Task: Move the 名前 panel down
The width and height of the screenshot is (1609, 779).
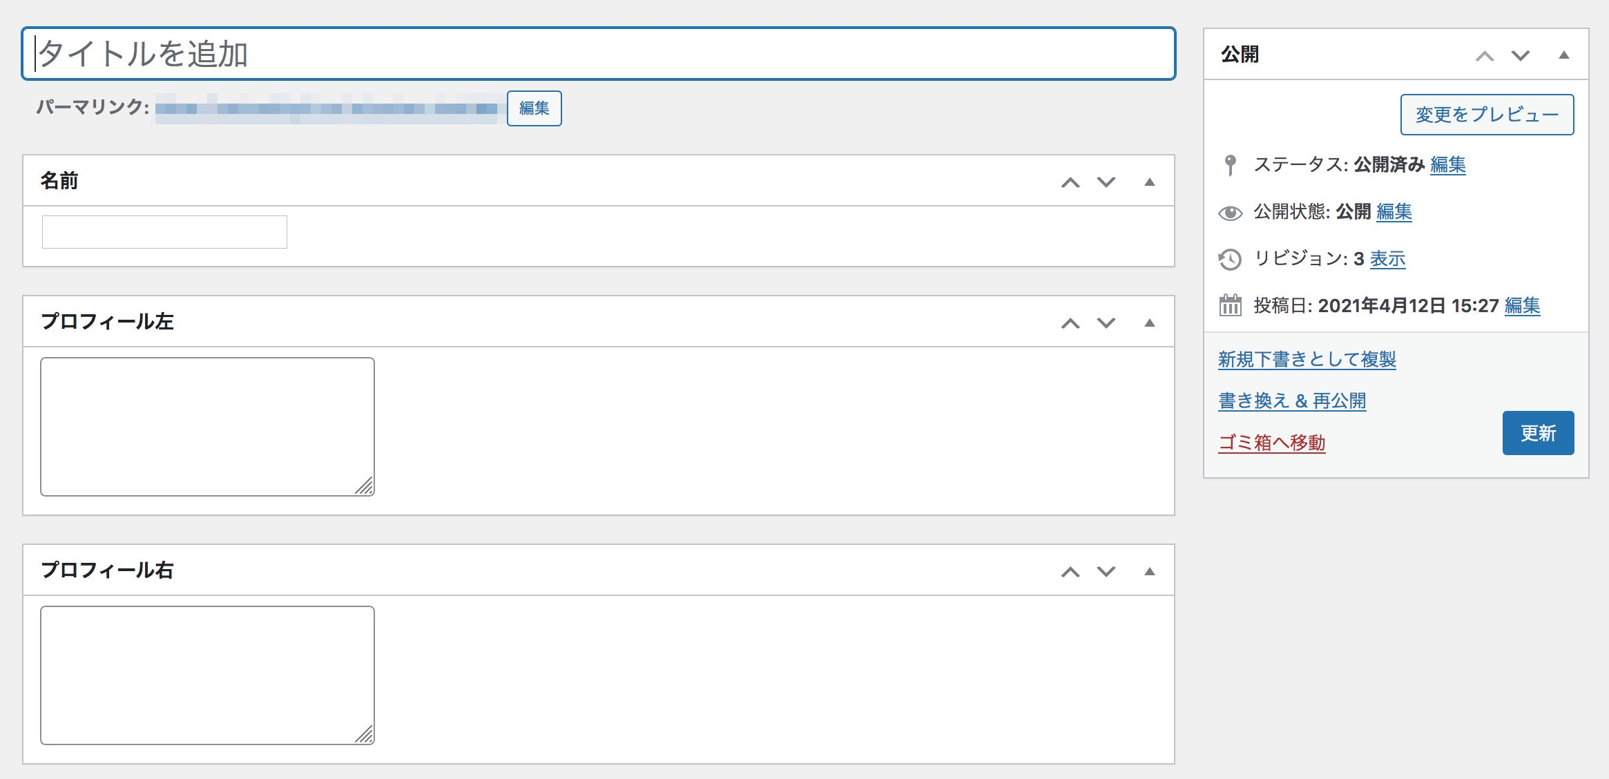Action: [x=1106, y=182]
